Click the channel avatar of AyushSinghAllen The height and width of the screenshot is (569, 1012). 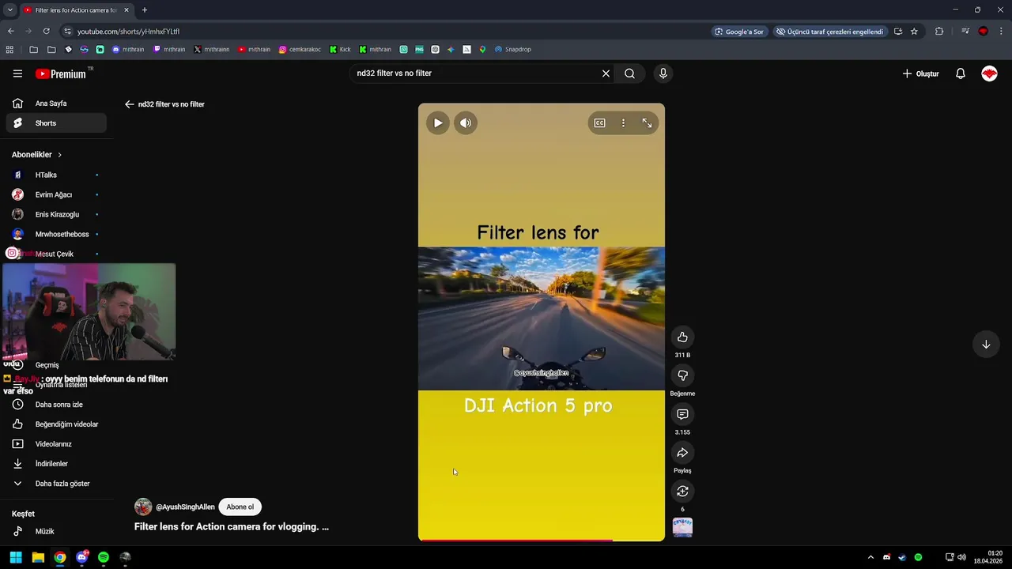(143, 507)
